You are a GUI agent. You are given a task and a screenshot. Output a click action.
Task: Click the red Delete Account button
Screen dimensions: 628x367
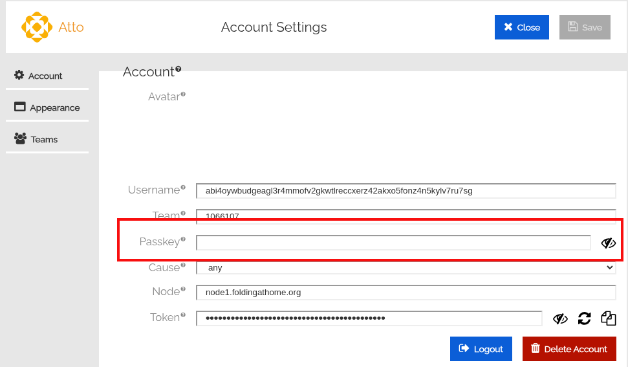point(569,349)
